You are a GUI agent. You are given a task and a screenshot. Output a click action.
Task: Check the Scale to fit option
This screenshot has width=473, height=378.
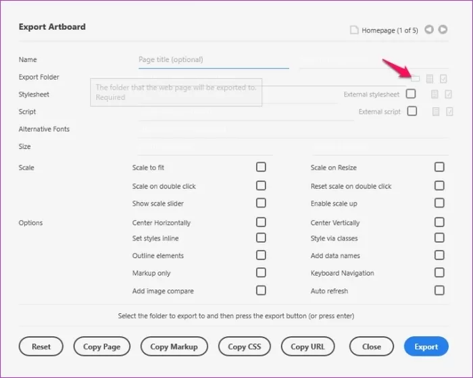pyautogui.click(x=261, y=167)
